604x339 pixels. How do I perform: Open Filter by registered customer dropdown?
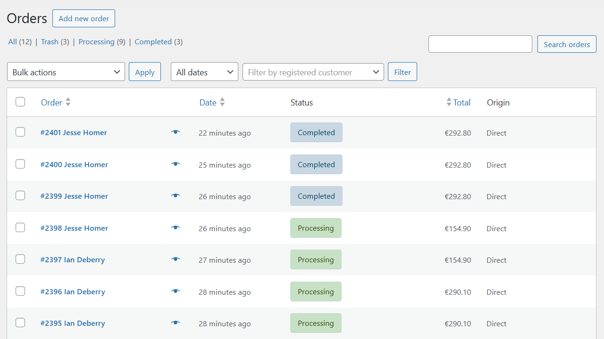(313, 72)
